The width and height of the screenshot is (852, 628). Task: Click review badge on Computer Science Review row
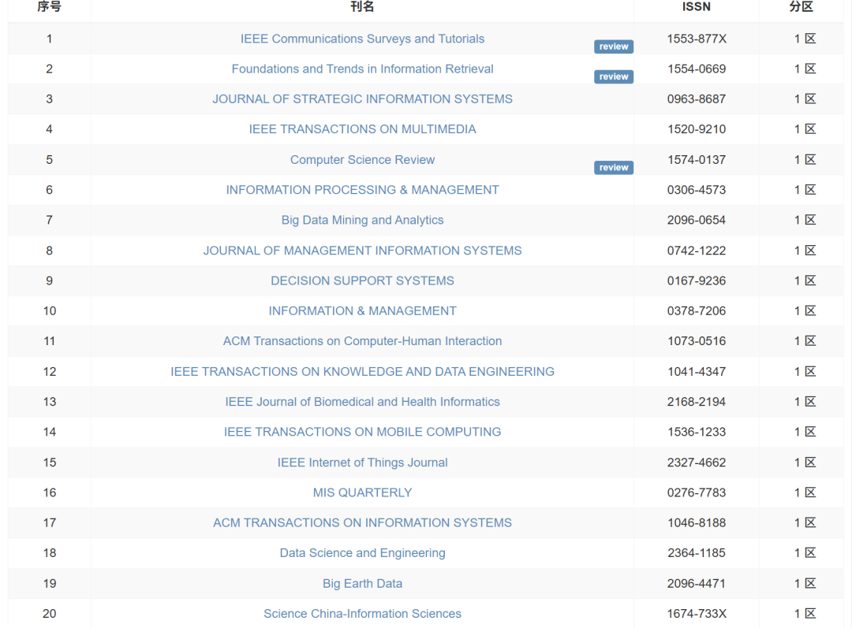pos(614,168)
